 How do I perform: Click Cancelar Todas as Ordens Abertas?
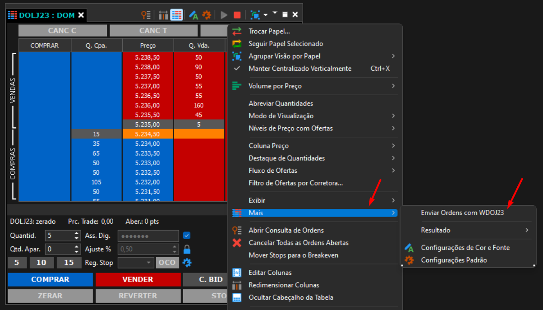(x=314, y=243)
